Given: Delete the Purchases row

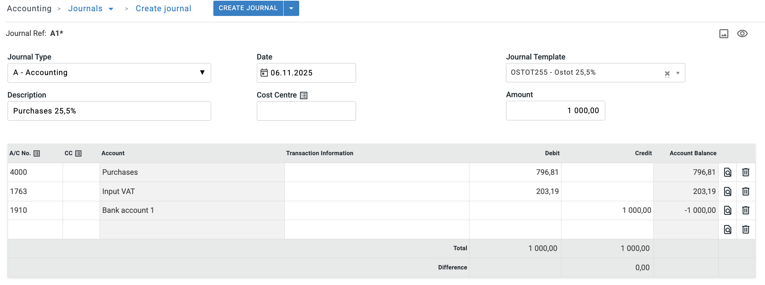Looking at the screenshot, I should [x=745, y=172].
